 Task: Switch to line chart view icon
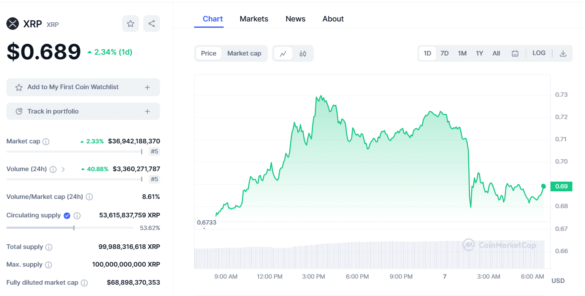(283, 53)
